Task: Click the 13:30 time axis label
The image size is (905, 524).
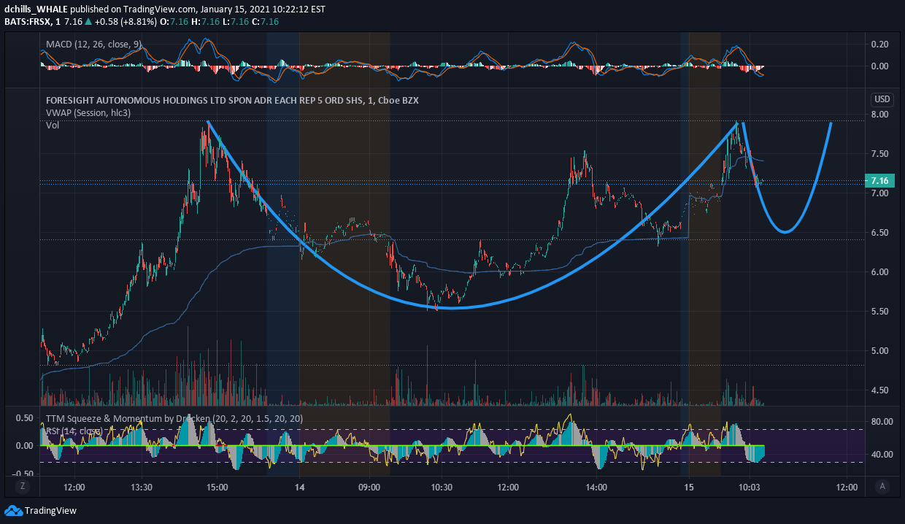Action: [141, 487]
